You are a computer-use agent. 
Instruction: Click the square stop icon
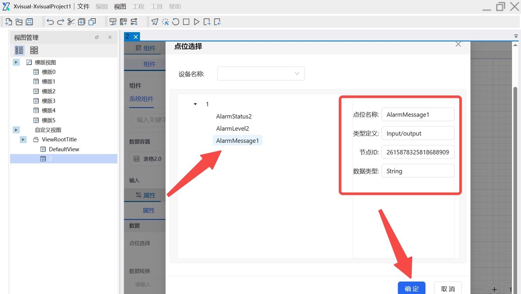point(186,22)
